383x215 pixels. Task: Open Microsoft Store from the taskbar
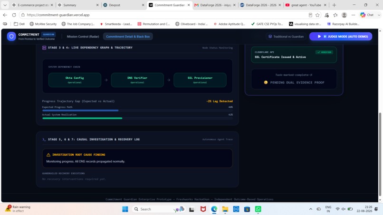pyautogui.click(x=247, y=209)
